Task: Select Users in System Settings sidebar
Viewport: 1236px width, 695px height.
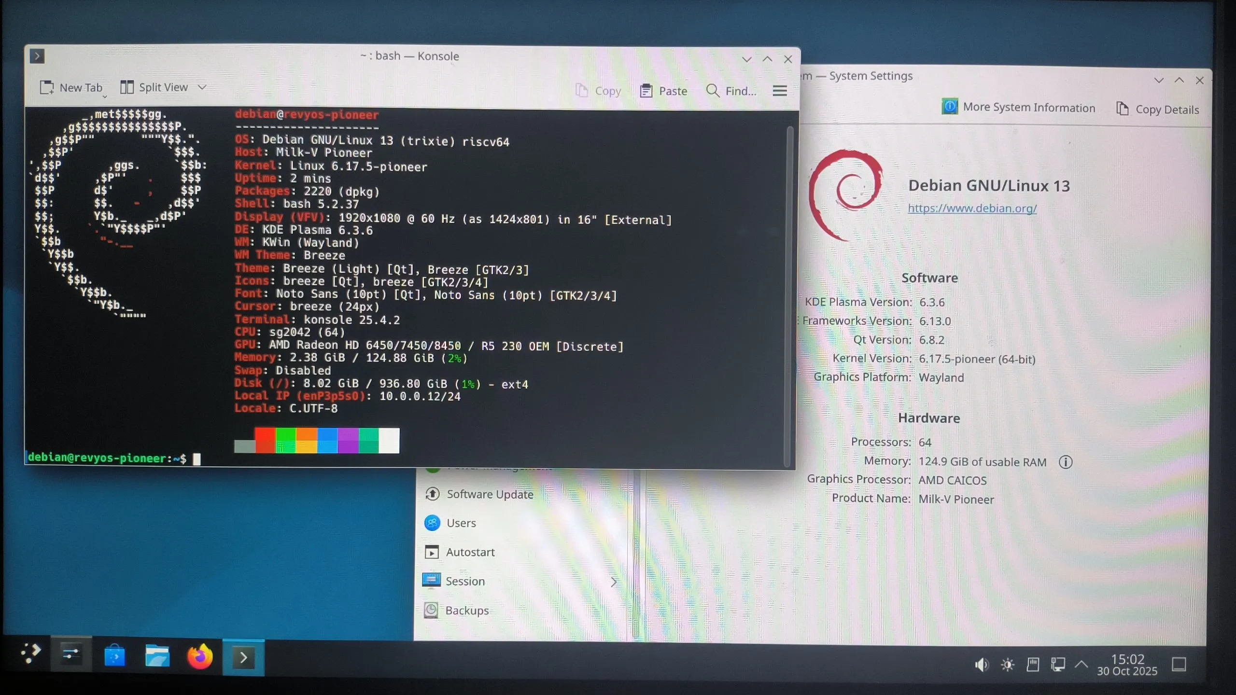Action: click(461, 523)
